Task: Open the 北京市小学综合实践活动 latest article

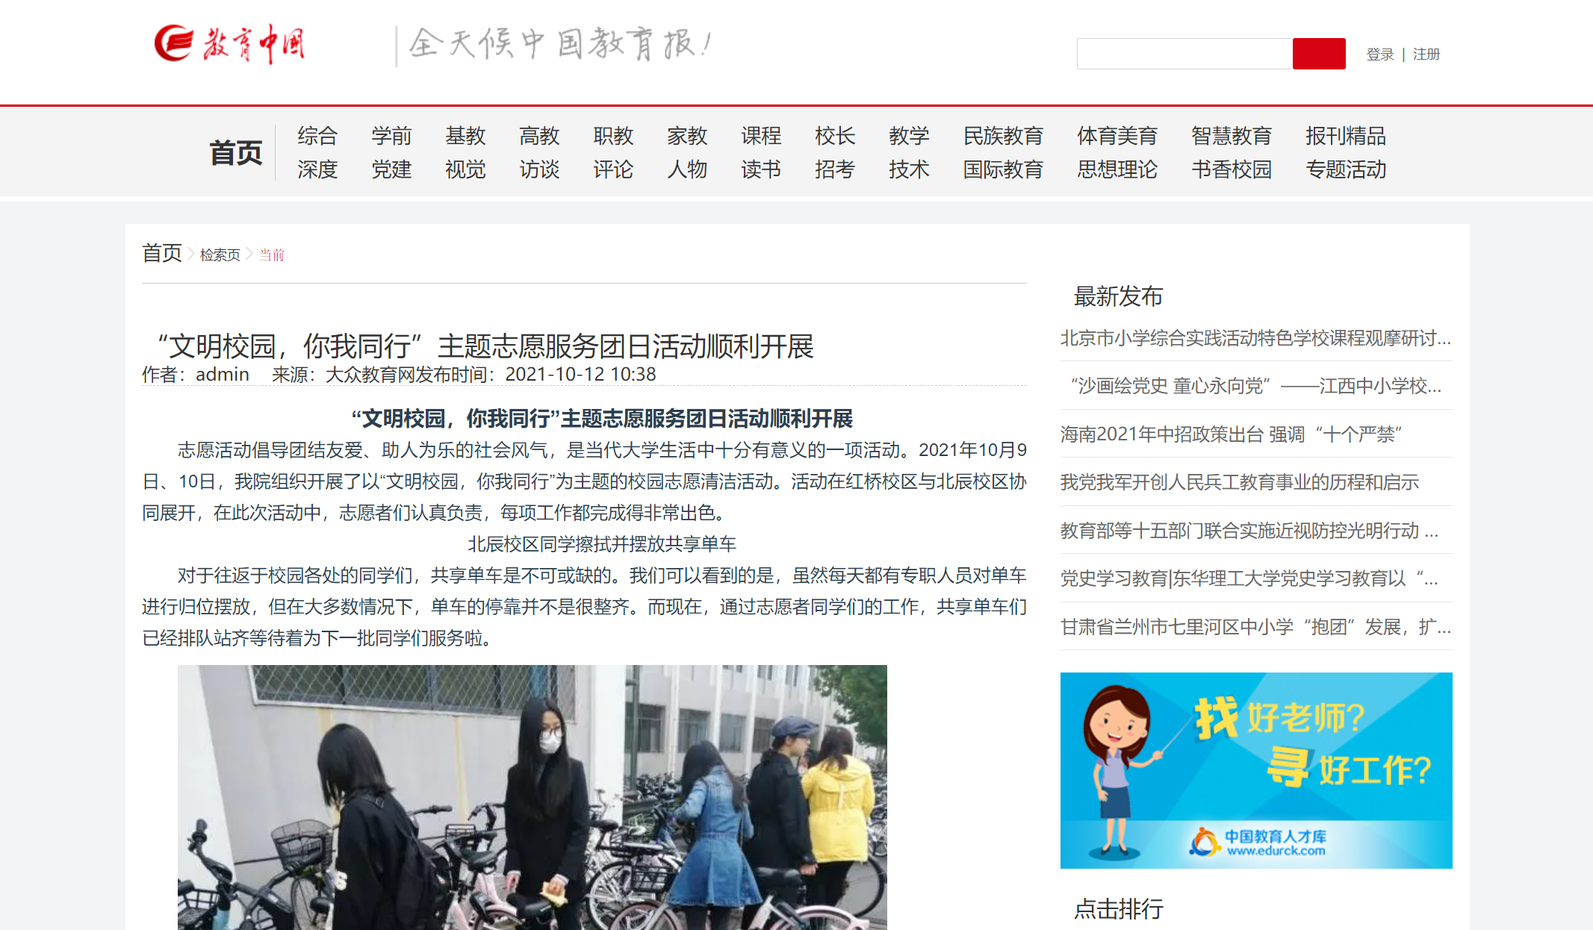Action: coord(1255,338)
